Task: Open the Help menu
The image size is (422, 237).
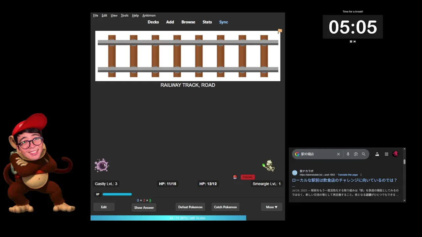Action: [x=135, y=15]
